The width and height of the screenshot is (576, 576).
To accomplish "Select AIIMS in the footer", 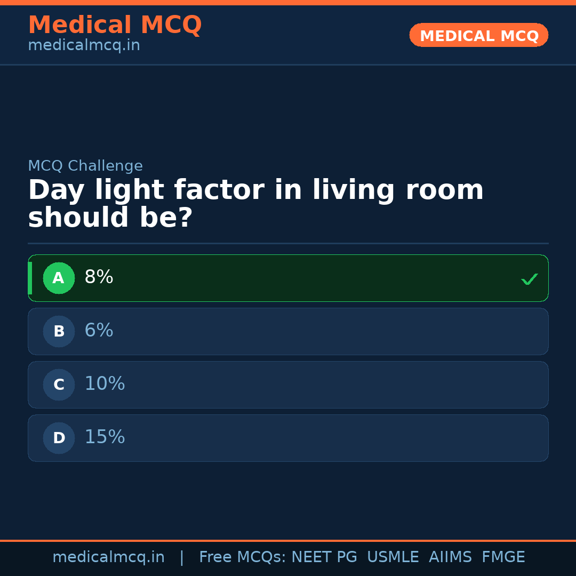I will 450,557.
